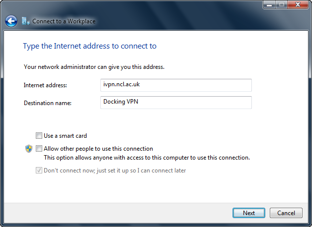This screenshot has width=312, height=227.
Task: Cancel the connection setup
Action: 286,213
